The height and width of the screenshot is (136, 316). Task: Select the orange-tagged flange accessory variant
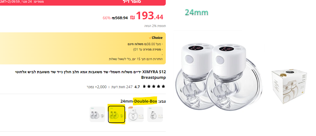[136, 114]
